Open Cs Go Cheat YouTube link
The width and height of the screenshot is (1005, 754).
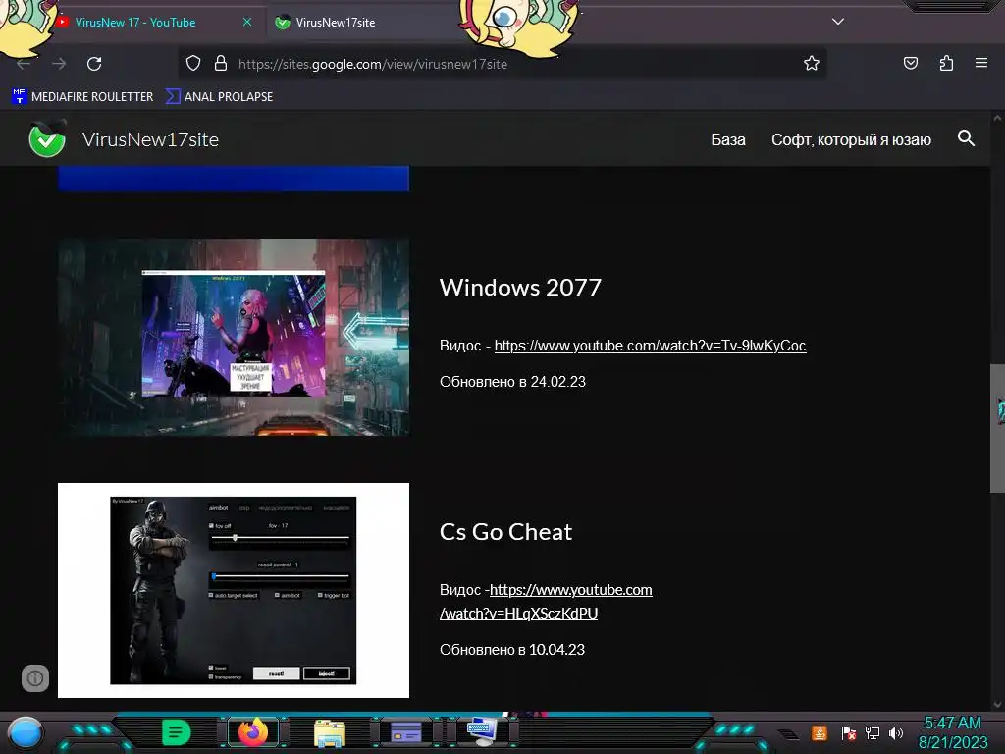546,601
